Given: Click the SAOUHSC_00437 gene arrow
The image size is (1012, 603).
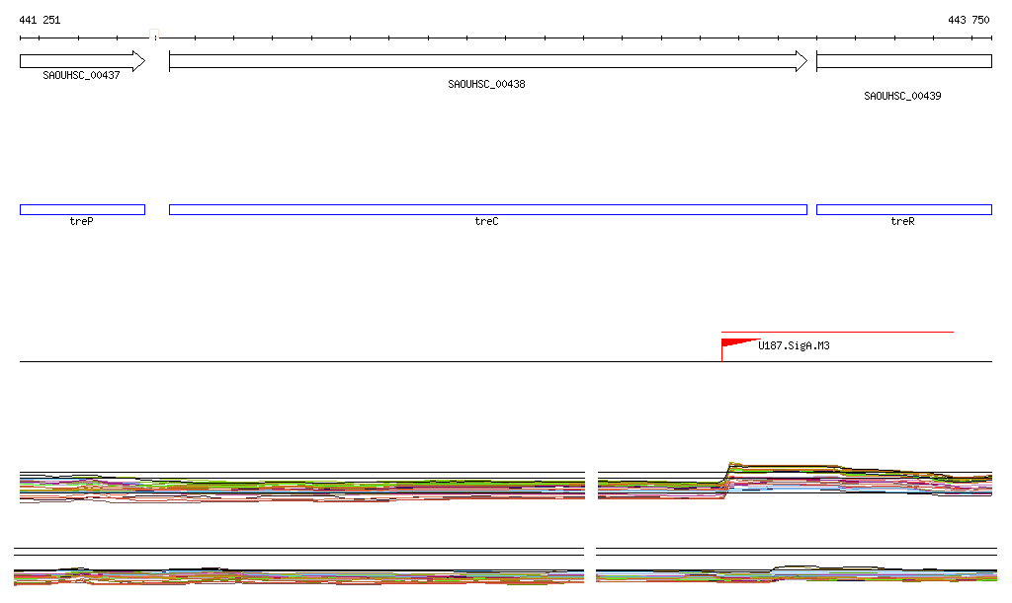Looking at the screenshot, I should point(83,61).
